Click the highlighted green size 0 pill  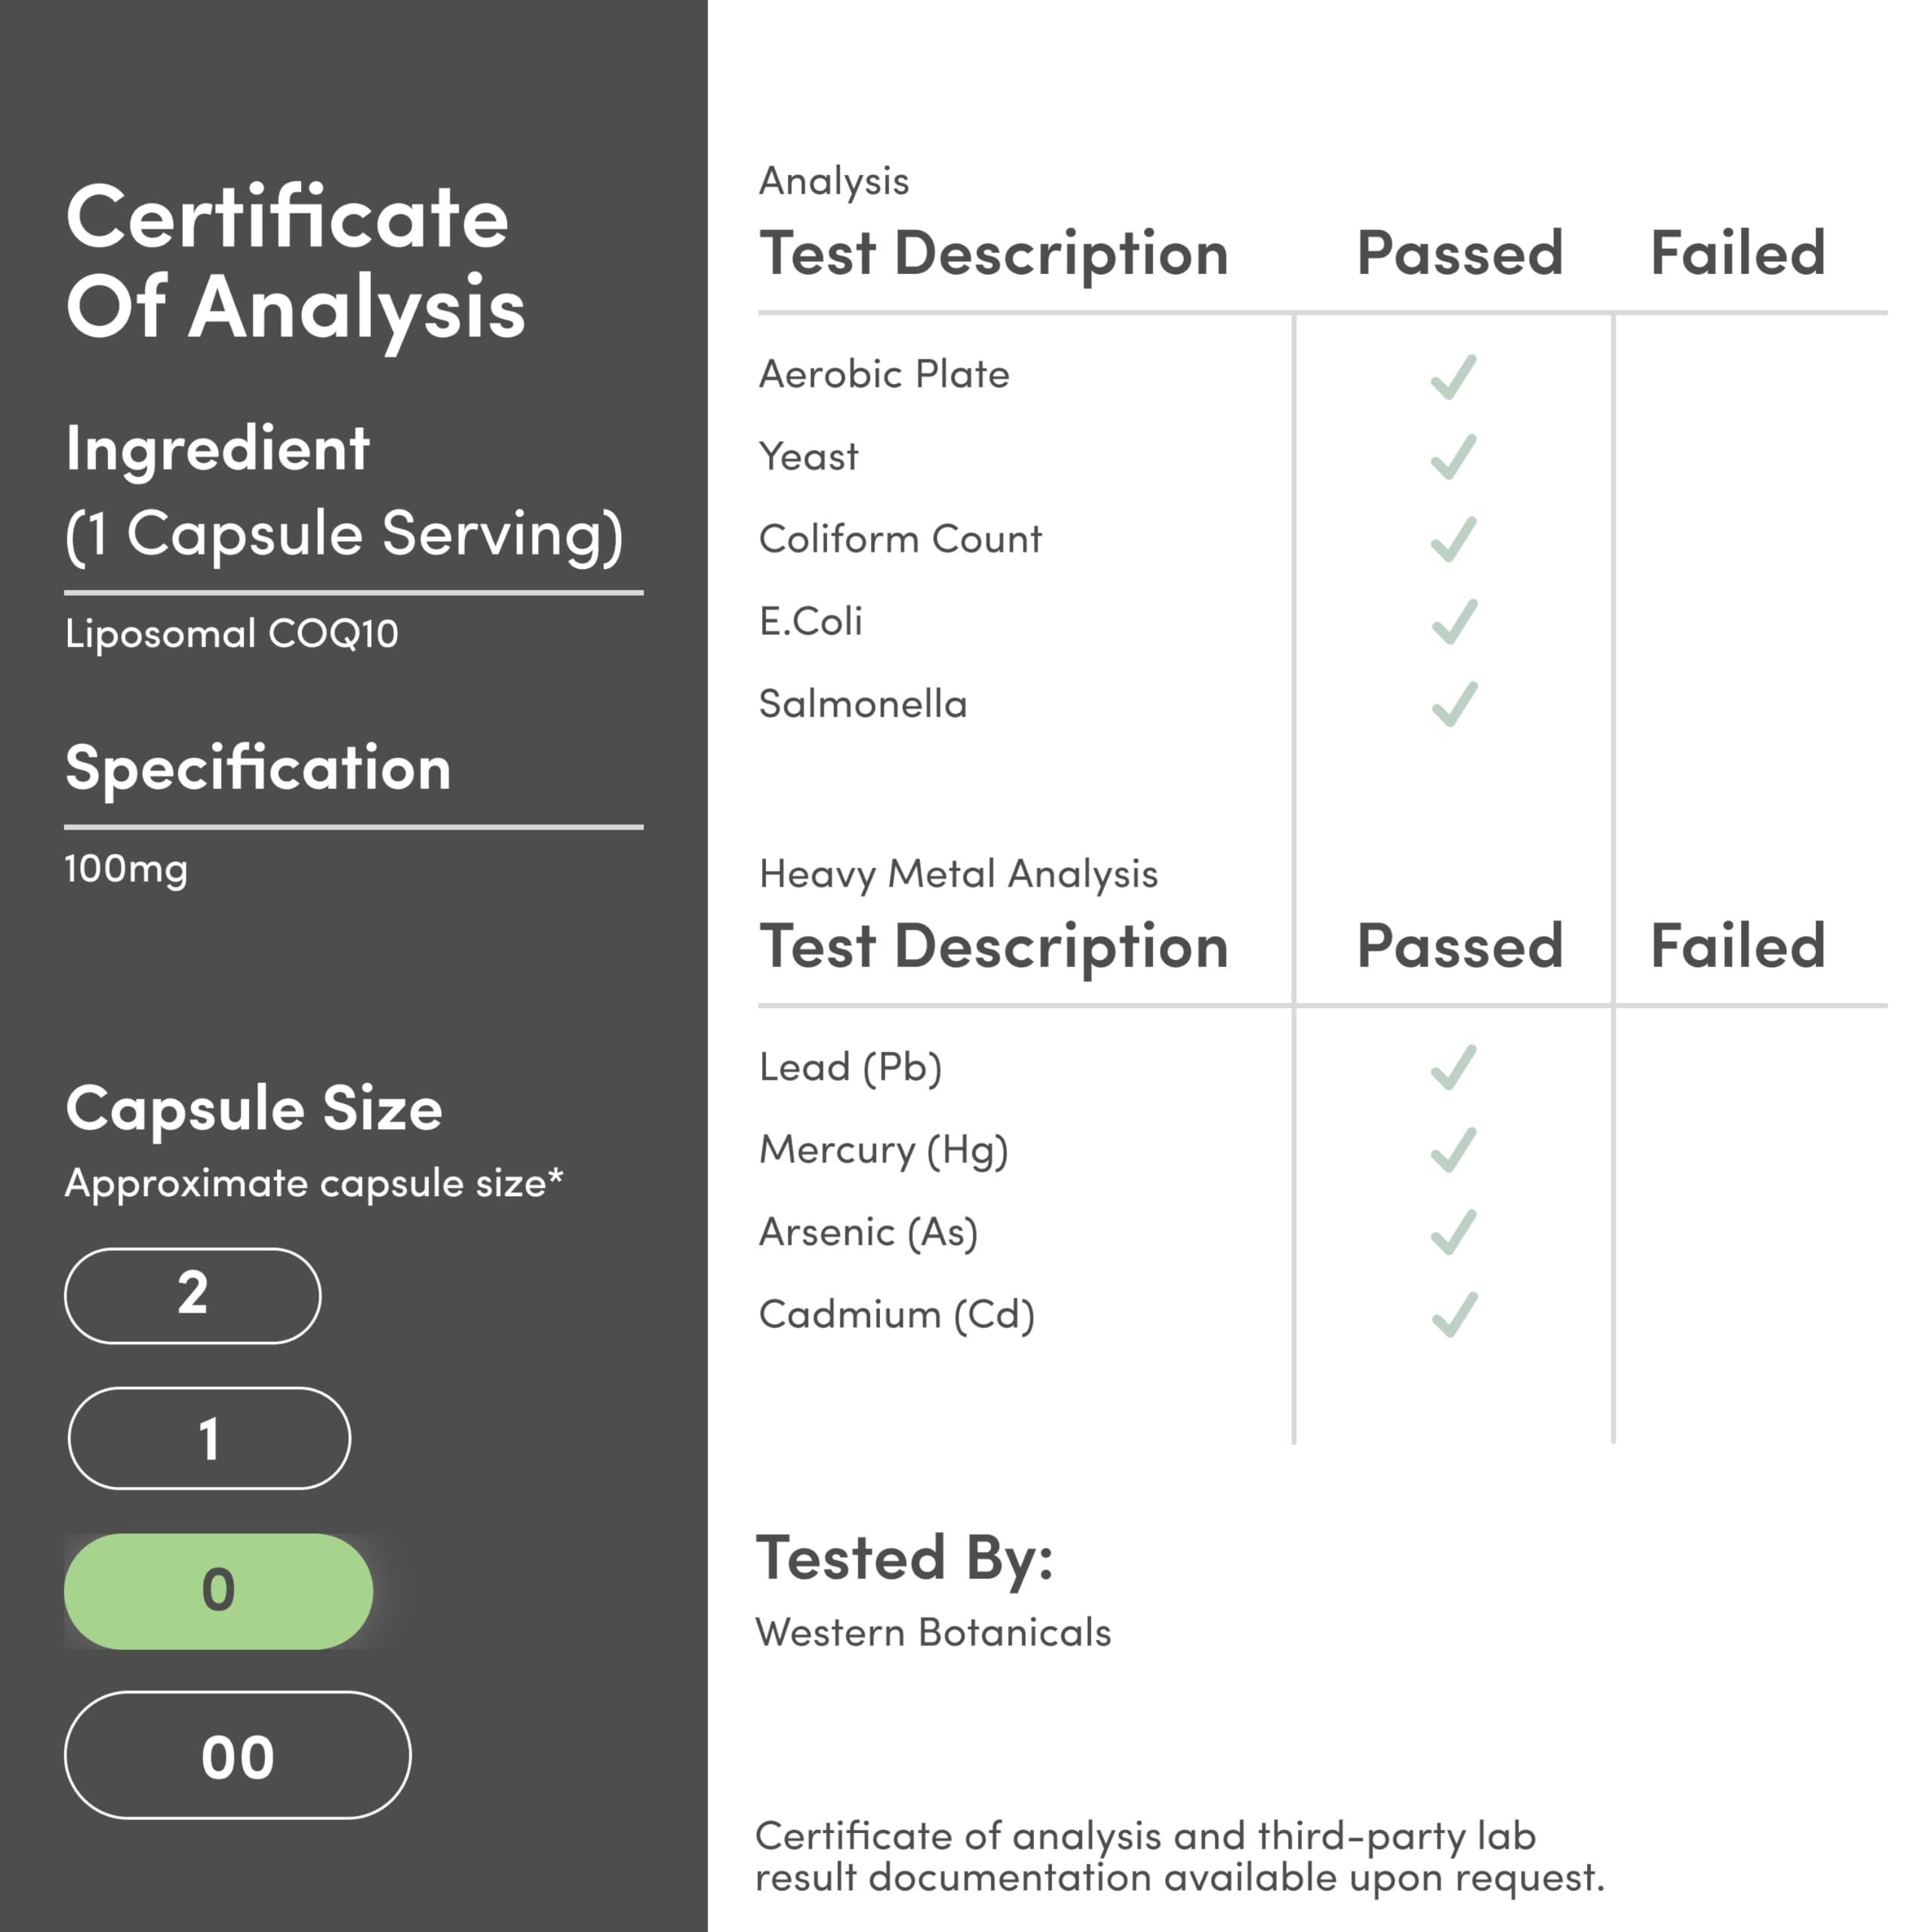[x=218, y=1590]
